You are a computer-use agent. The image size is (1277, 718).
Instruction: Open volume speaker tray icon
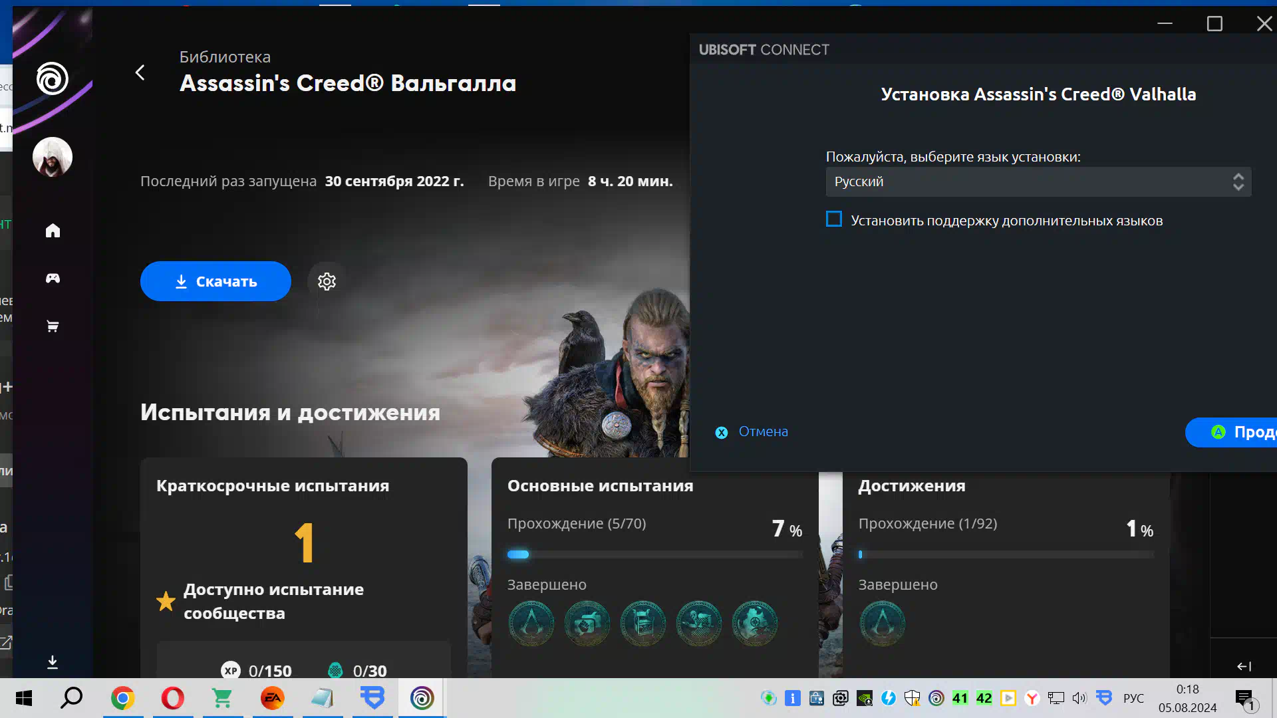click(1079, 698)
